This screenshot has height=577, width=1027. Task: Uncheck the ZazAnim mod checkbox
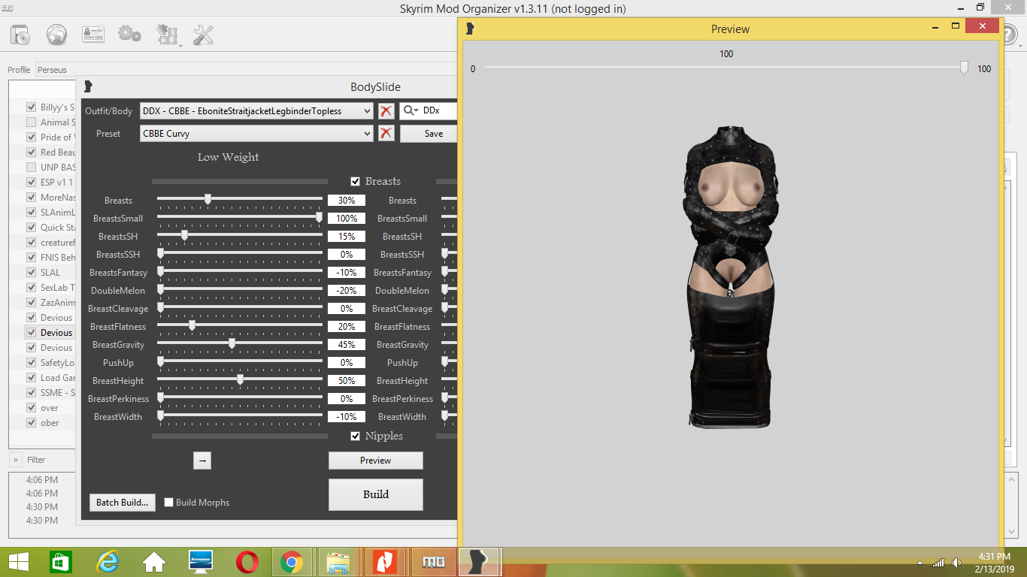[x=31, y=303]
